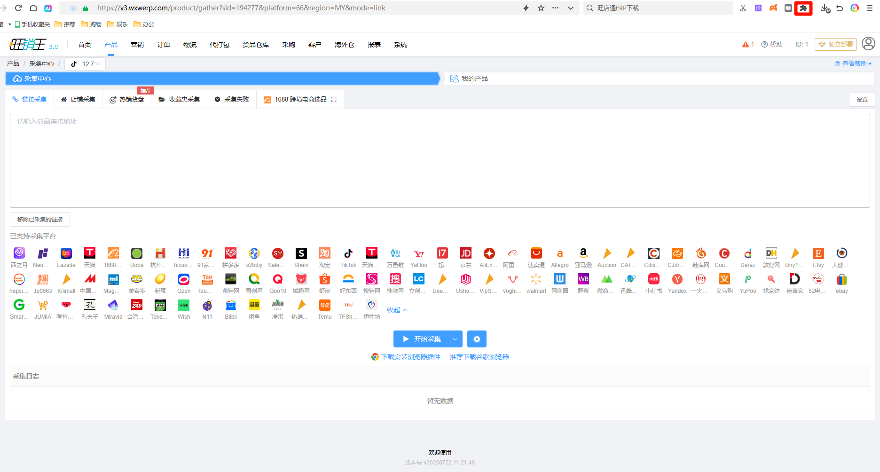Image resolution: width=880 pixels, height=472 pixels.
Task: Select the Miravia platform icon
Action: coord(113,305)
